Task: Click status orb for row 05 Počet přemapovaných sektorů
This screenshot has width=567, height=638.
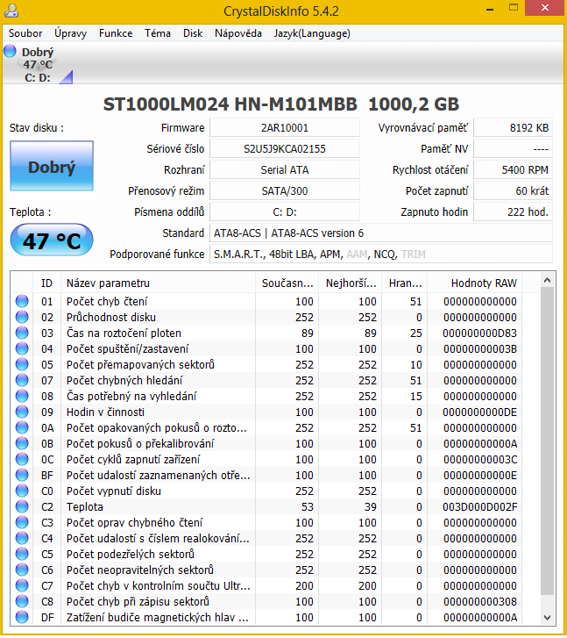Action: tap(22, 364)
